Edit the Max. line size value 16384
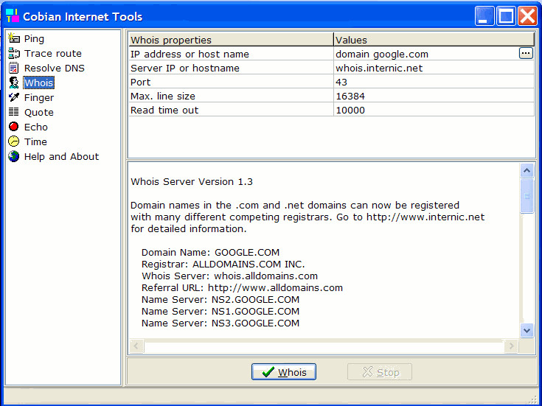This screenshot has width=542, height=406. click(x=434, y=96)
